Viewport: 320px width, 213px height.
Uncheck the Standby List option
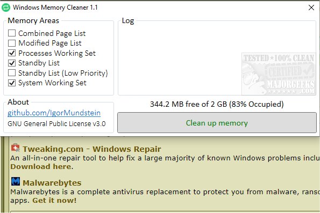tap(12, 63)
